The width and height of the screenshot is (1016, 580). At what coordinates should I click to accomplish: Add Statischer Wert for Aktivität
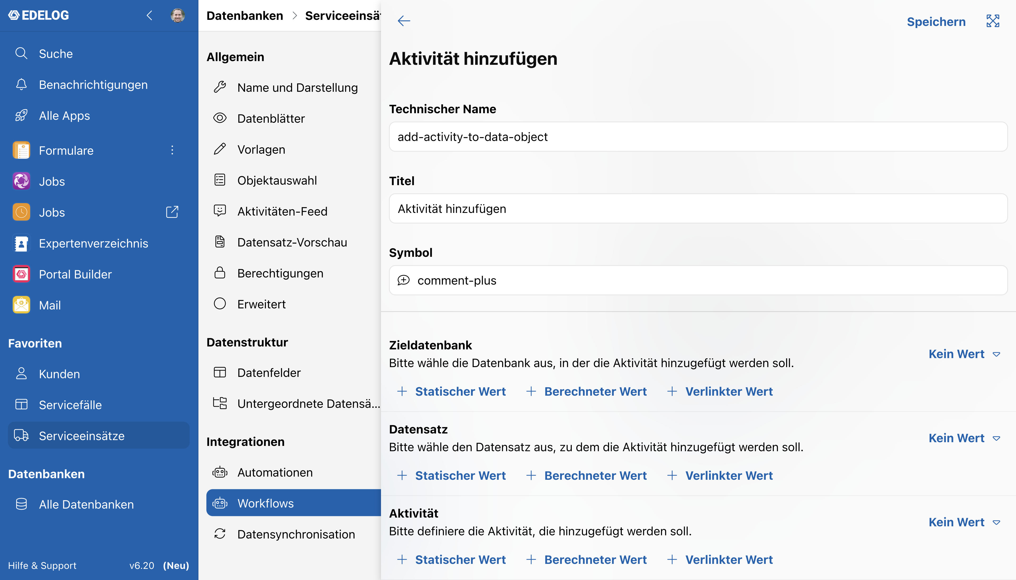(452, 559)
